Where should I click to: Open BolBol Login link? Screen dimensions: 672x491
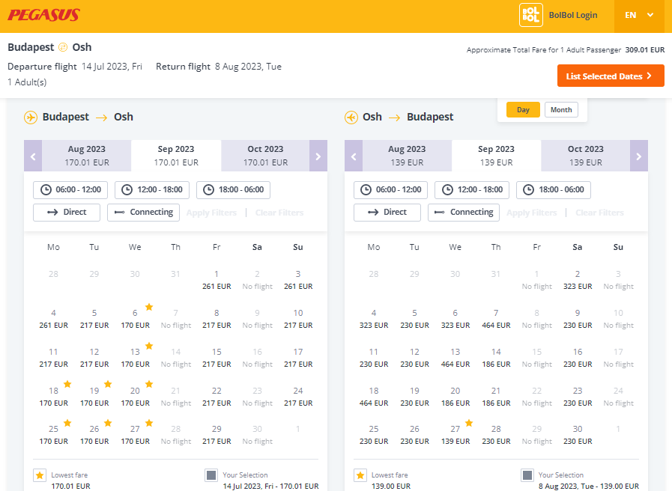(573, 15)
